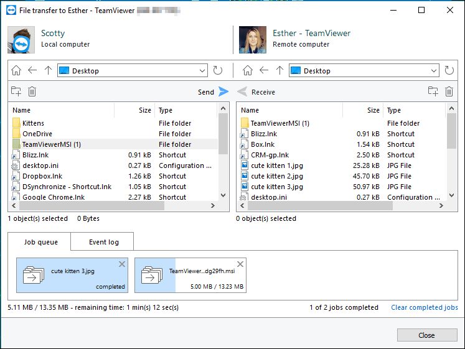Click Scotty's local computer avatar

[21, 40]
